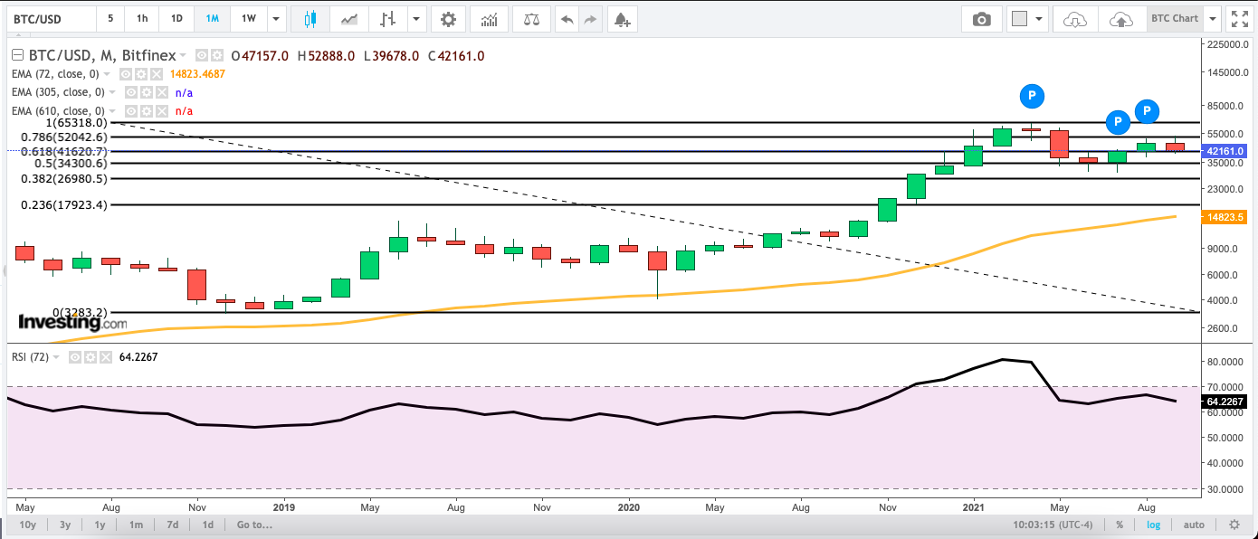Screen dimensions: 1258x539
Task: Delete the EMA 305 indicator
Action: (x=160, y=92)
